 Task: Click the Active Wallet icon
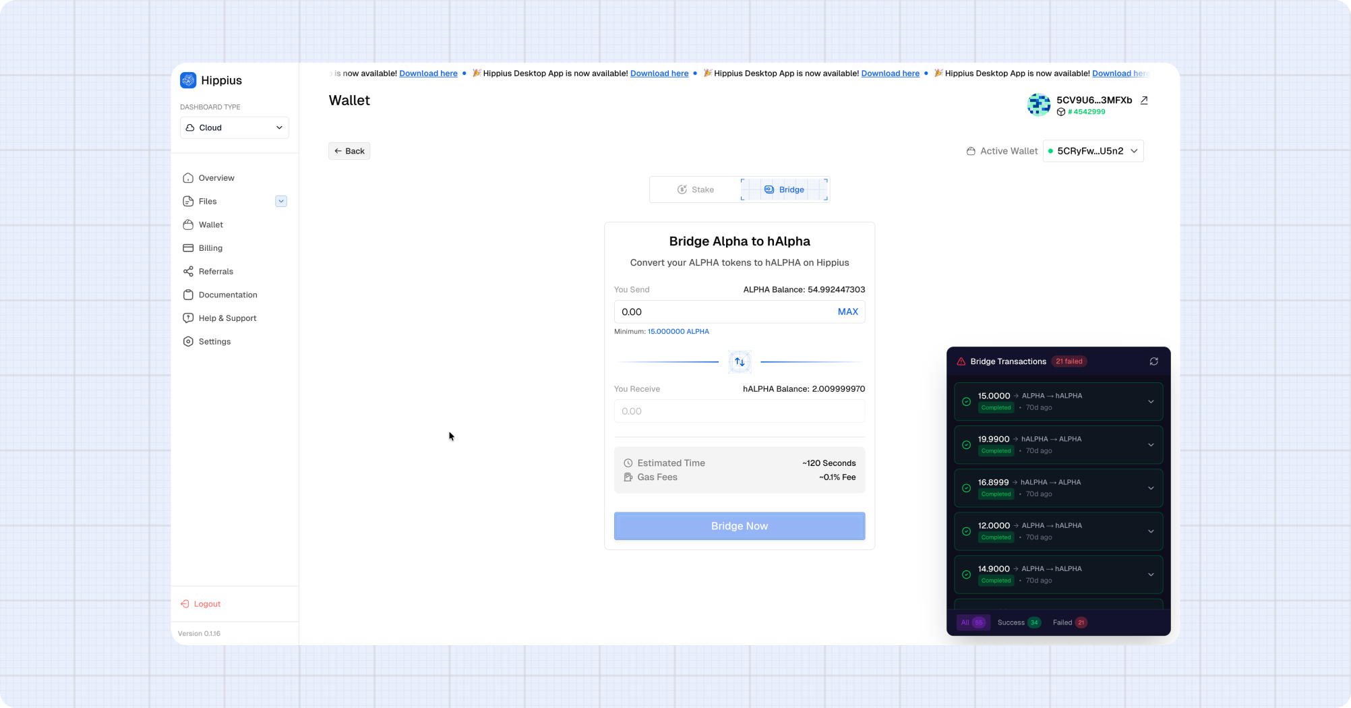click(x=971, y=151)
